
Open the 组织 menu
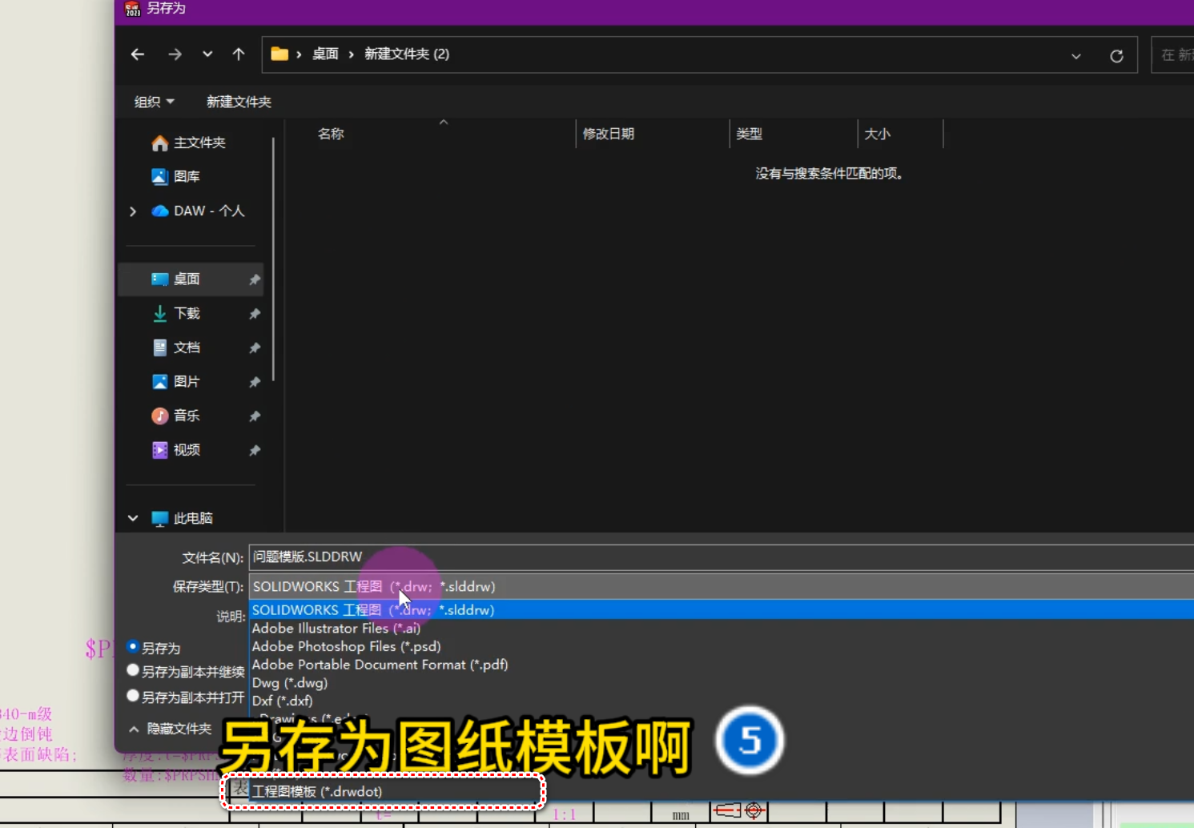coord(152,101)
